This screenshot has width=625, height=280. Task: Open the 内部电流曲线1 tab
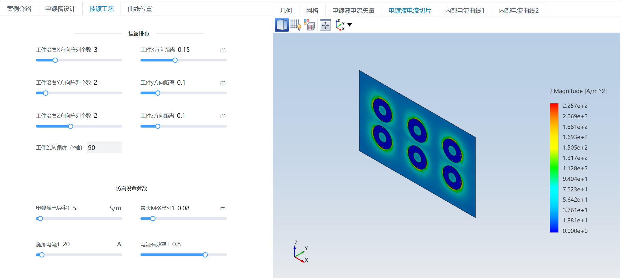click(465, 11)
